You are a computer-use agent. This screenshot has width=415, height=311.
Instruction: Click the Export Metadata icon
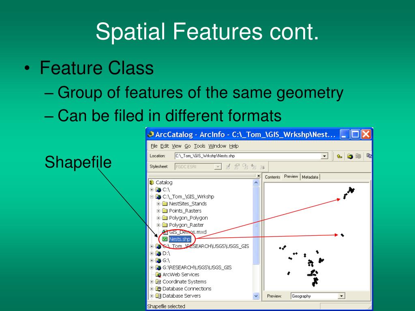click(x=262, y=167)
